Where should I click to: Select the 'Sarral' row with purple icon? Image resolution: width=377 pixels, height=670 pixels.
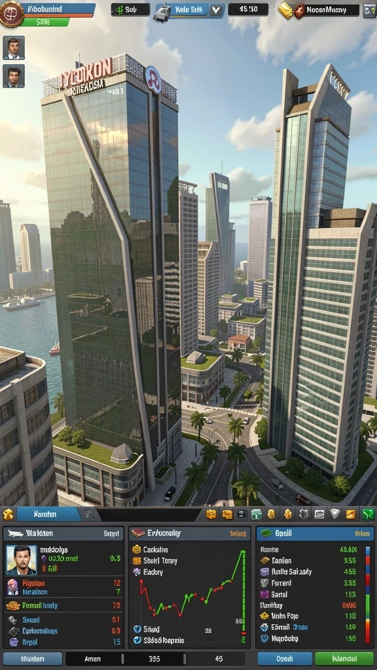(x=309, y=594)
